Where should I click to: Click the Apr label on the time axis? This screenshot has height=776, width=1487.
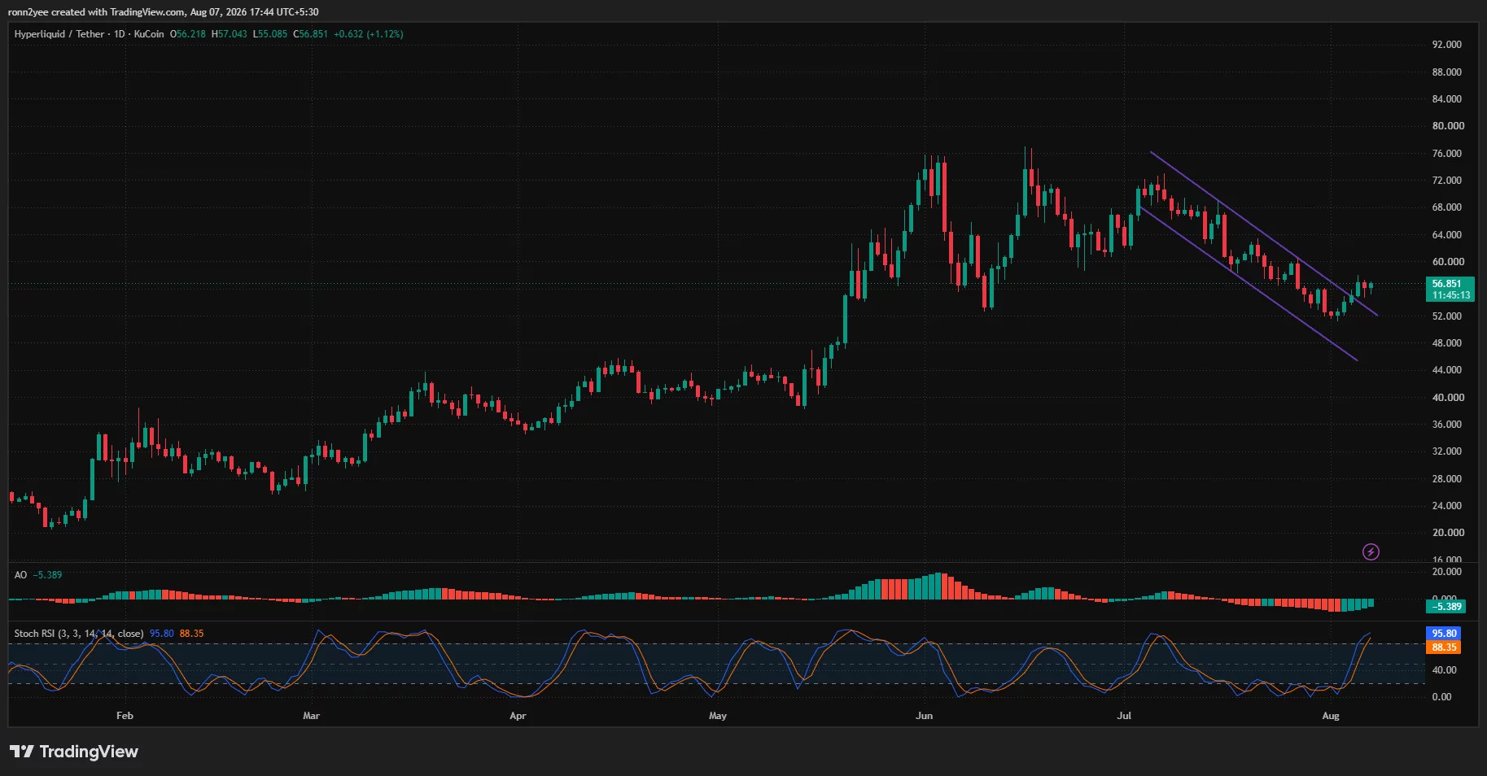pyautogui.click(x=518, y=716)
